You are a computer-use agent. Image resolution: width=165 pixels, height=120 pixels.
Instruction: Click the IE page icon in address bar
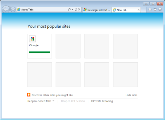[19, 10]
